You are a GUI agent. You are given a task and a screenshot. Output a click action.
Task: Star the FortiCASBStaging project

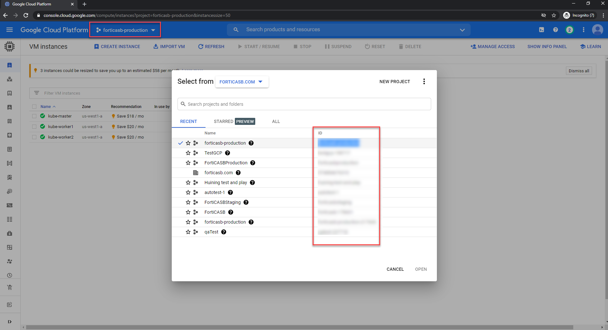click(188, 202)
